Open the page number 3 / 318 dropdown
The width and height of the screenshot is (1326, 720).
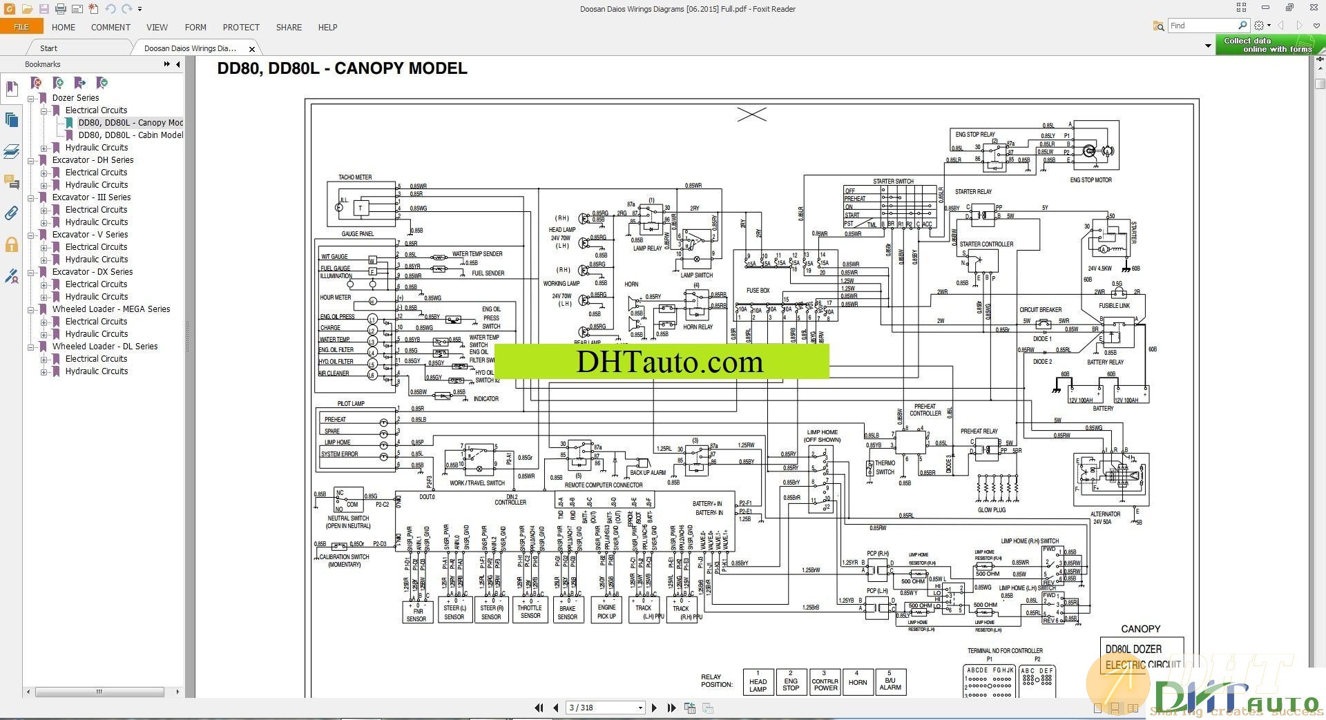click(x=640, y=708)
